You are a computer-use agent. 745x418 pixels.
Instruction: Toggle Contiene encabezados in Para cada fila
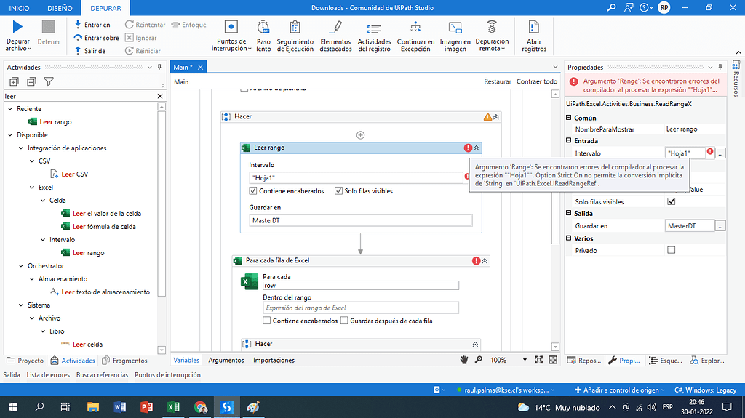(266, 321)
